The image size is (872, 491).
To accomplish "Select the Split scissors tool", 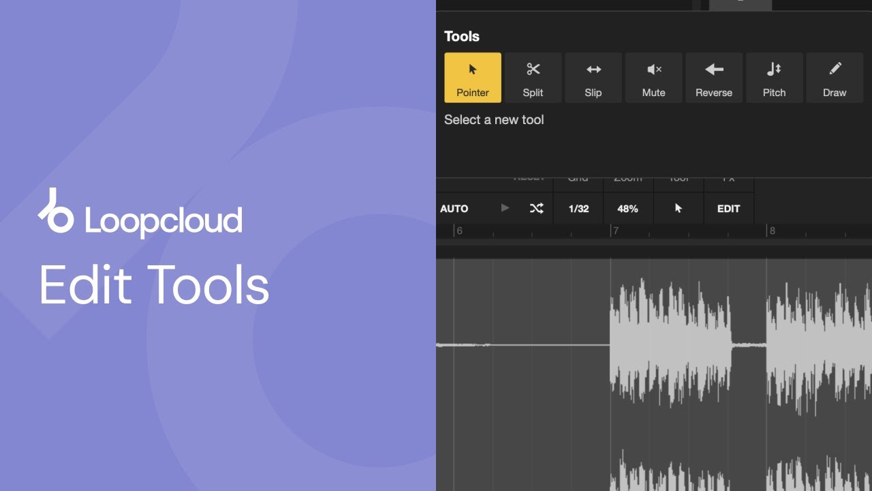I will point(533,78).
